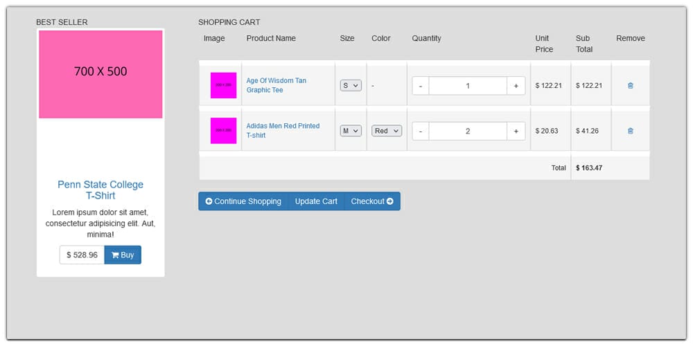This screenshot has width=693, height=346.
Task: Open the Penn State College T-Shirt title link
Action: (x=100, y=190)
